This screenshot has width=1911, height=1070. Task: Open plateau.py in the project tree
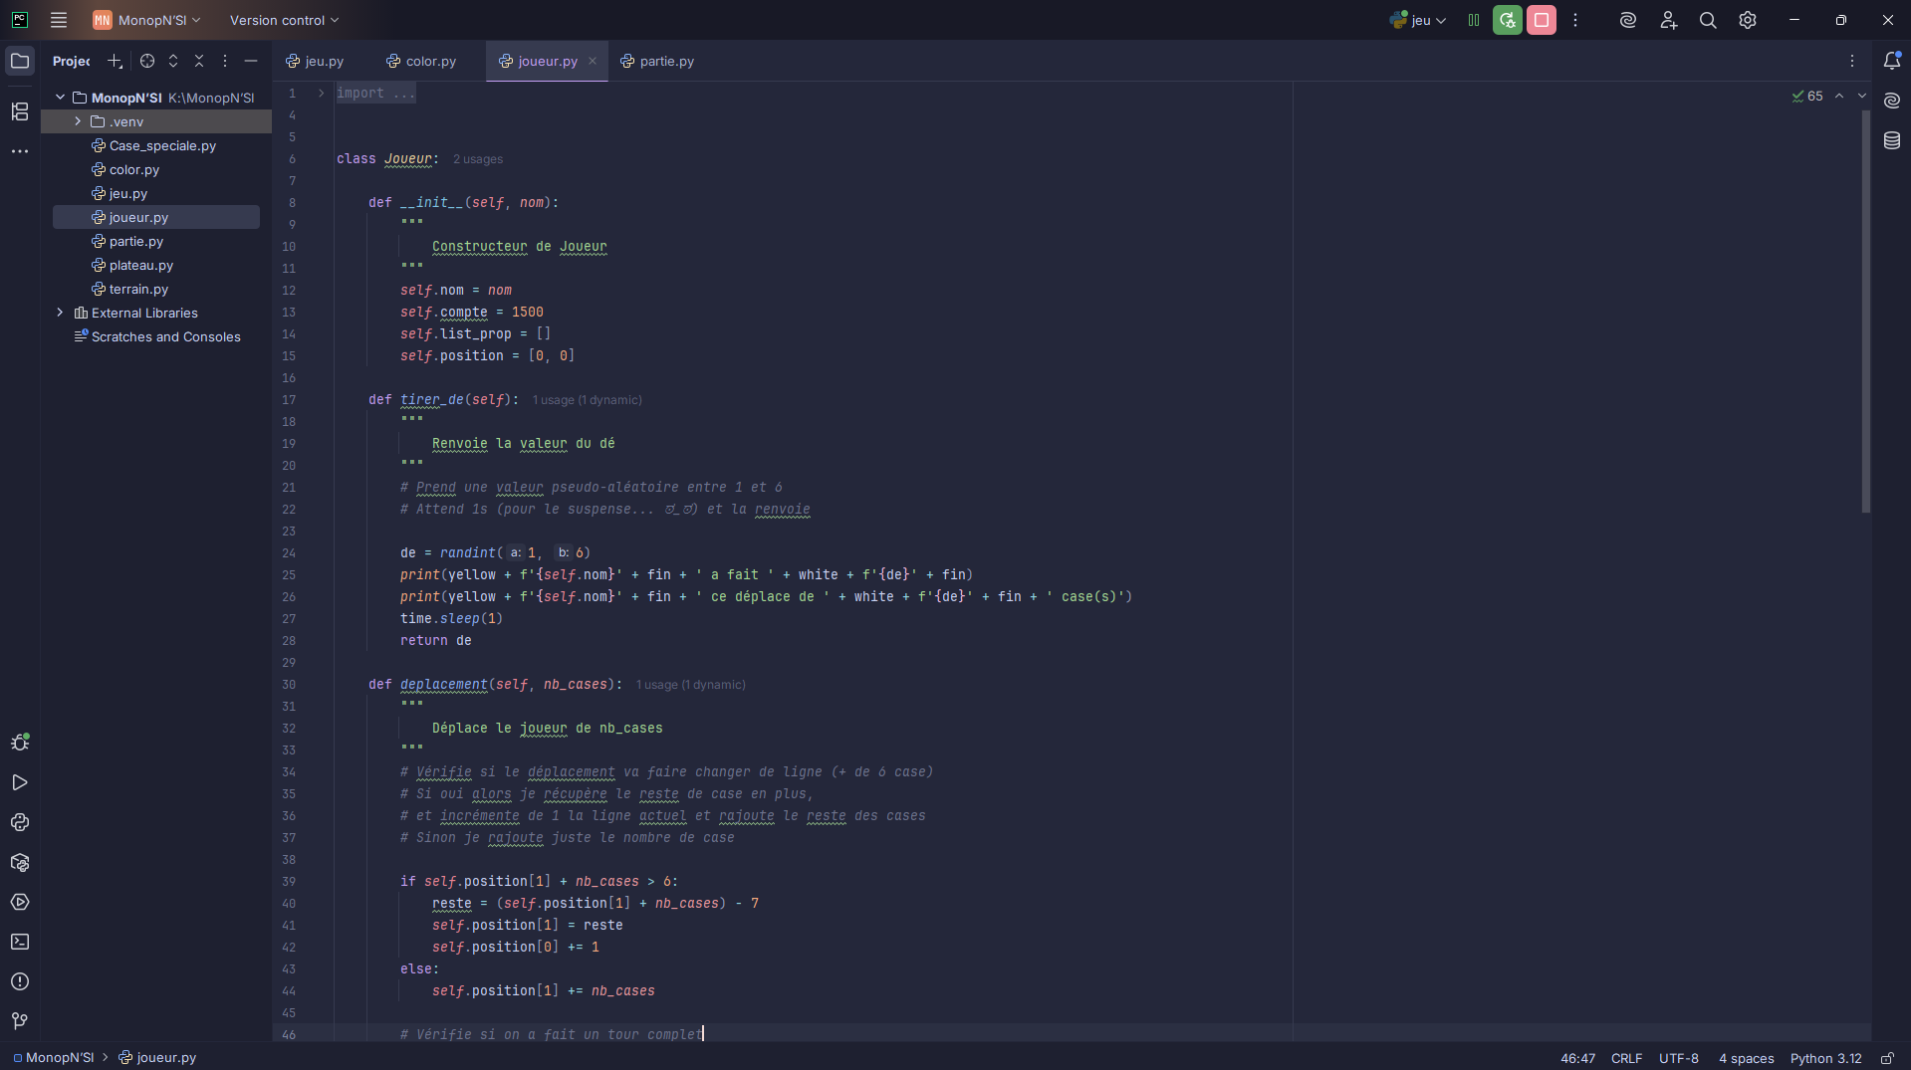[x=140, y=265]
